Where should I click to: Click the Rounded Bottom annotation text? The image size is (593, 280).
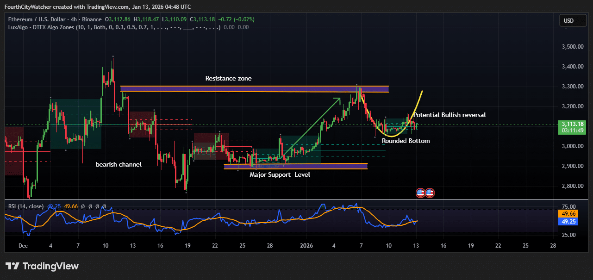(406, 141)
